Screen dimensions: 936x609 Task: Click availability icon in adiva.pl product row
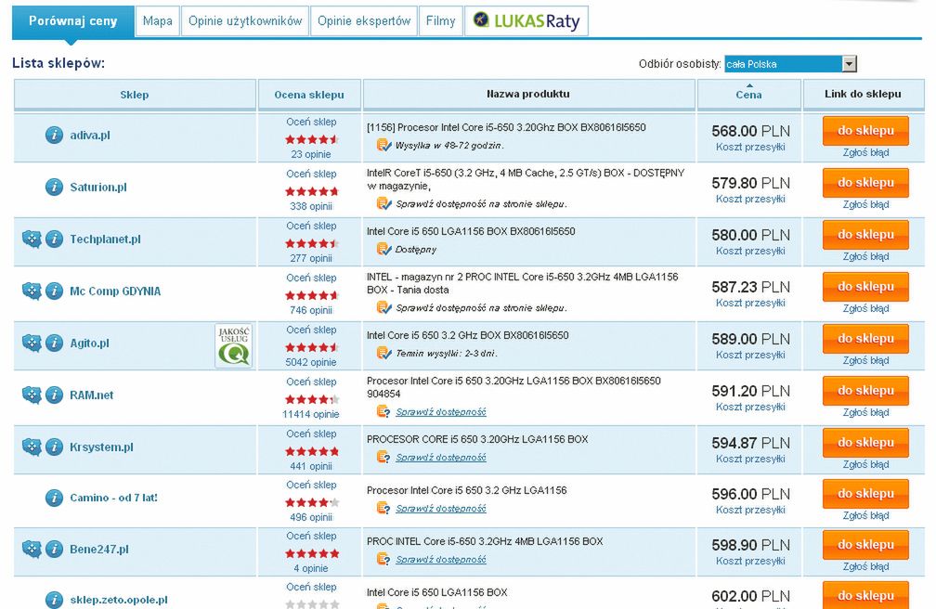[383, 145]
